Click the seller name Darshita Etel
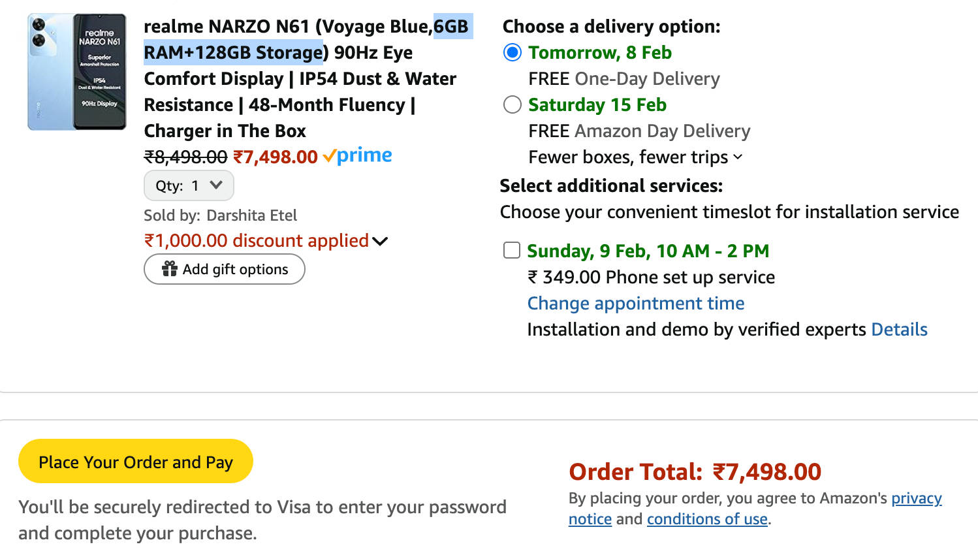978x555 pixels. [251, 215]
